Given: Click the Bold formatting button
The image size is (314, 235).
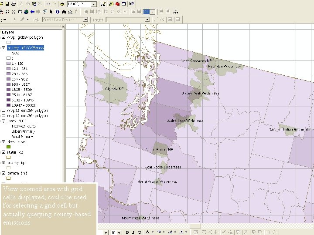Looking at the screenshot, I should click(x=127, y=232).
